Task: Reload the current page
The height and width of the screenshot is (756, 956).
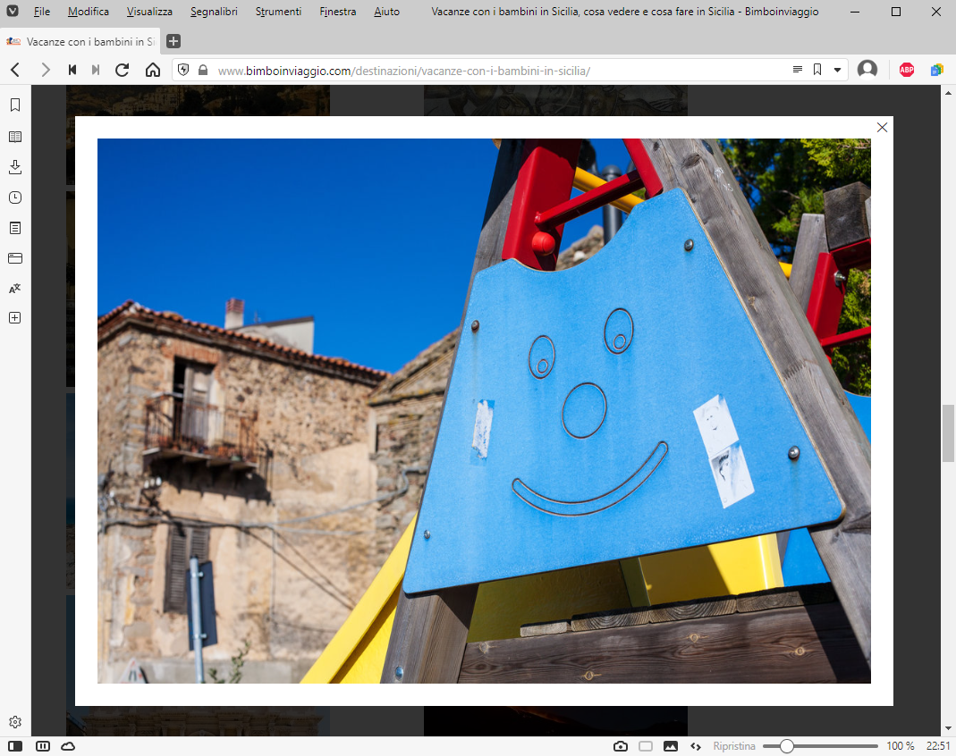Action: [123, 70]
